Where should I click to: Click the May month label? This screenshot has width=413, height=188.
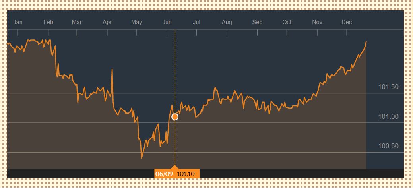[136, 22]
